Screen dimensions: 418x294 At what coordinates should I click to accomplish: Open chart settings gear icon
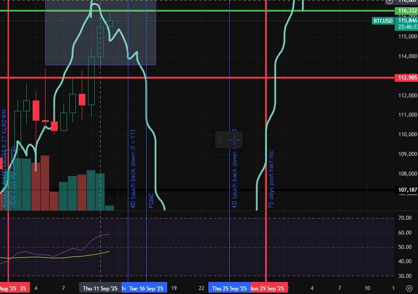409,288
